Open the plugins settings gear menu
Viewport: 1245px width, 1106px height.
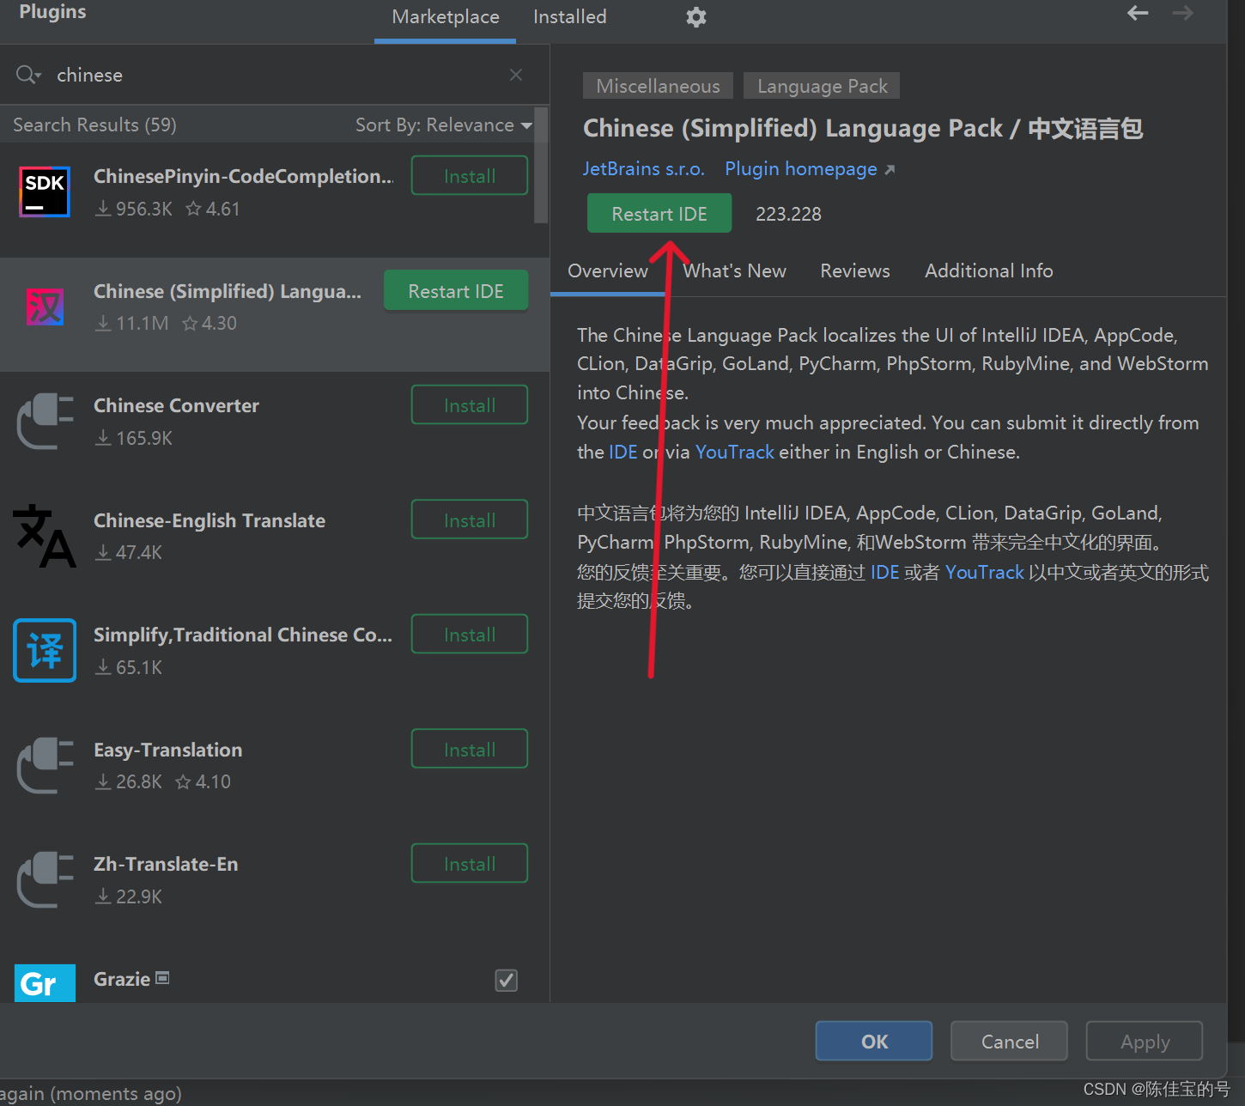pos(696,17)
